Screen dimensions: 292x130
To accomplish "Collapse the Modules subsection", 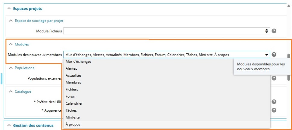I will click(11, 44).
